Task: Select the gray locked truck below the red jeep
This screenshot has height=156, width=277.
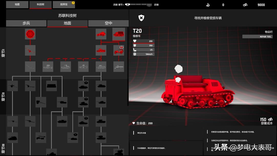Action: 119,67
